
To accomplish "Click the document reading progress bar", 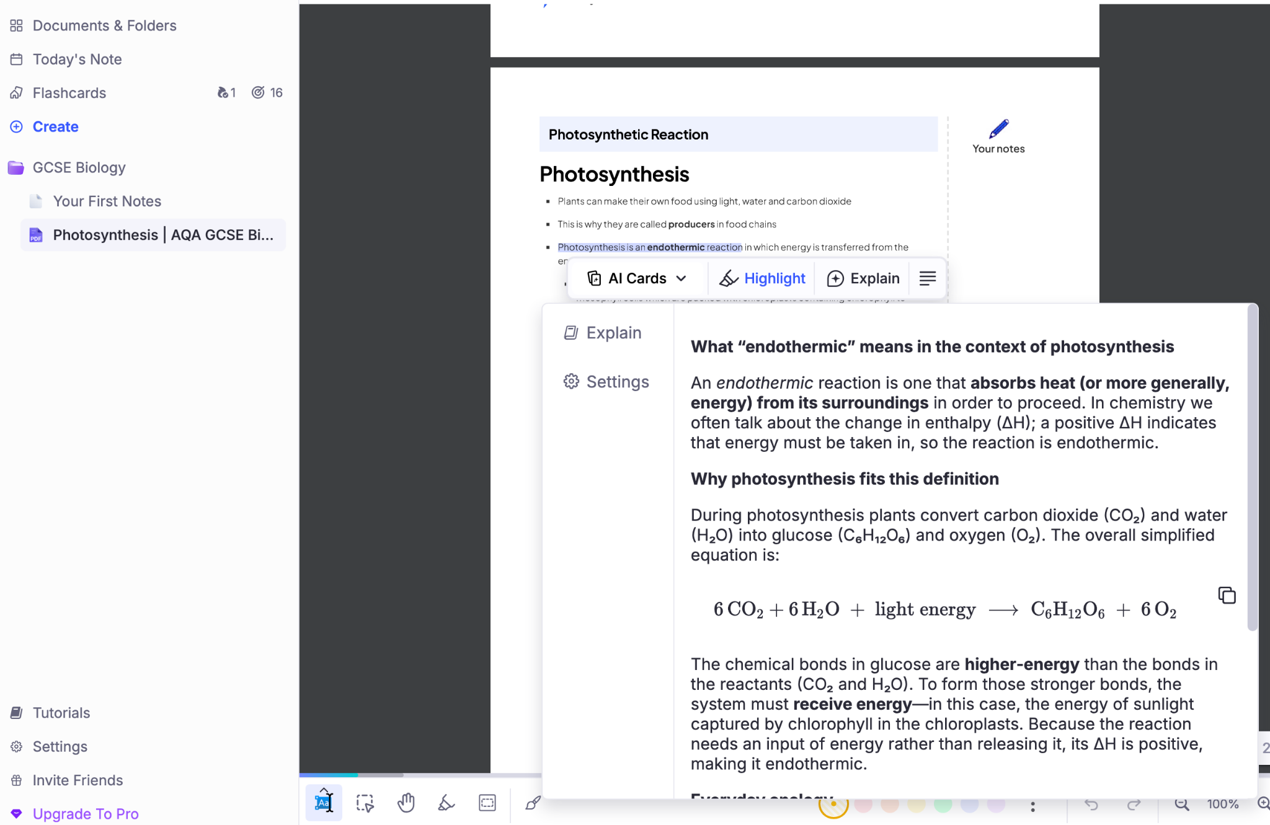I will coord(420,775).
